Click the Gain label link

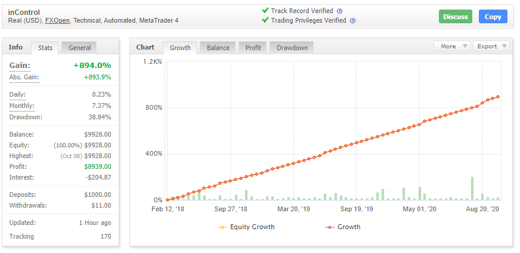coord(20,66)
